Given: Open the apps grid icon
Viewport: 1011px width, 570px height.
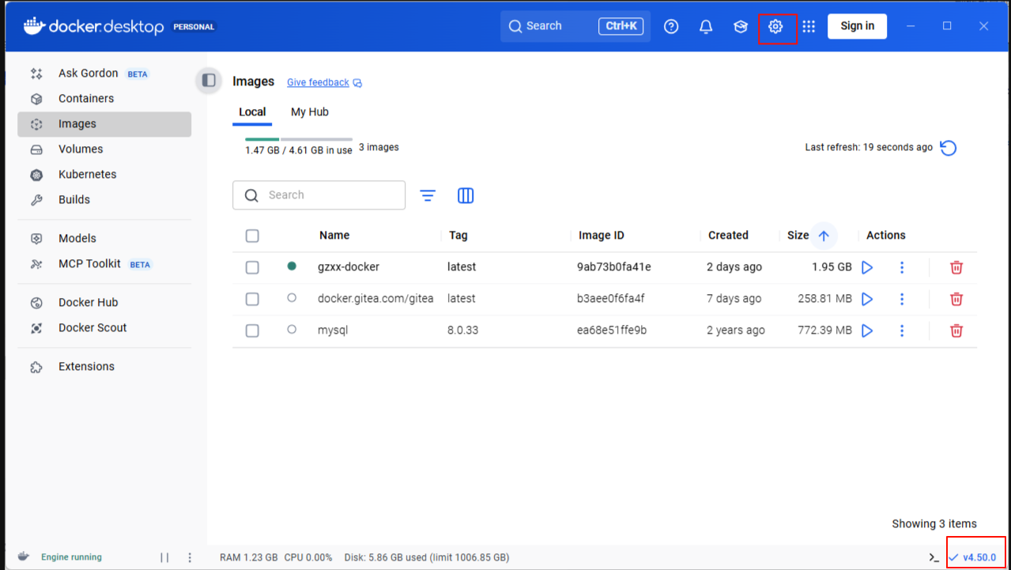Looking at the screenshot, I should click(808, 27).
